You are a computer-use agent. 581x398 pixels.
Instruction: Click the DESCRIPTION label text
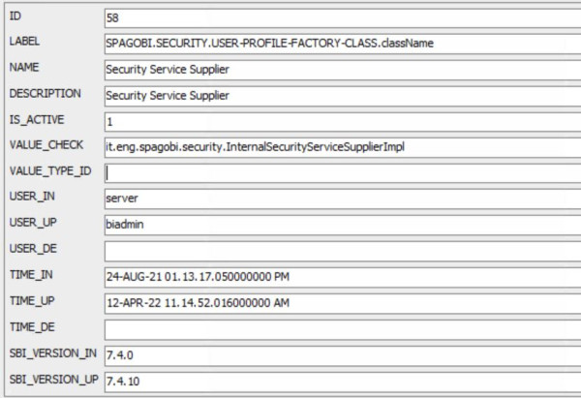click(46, 93)
